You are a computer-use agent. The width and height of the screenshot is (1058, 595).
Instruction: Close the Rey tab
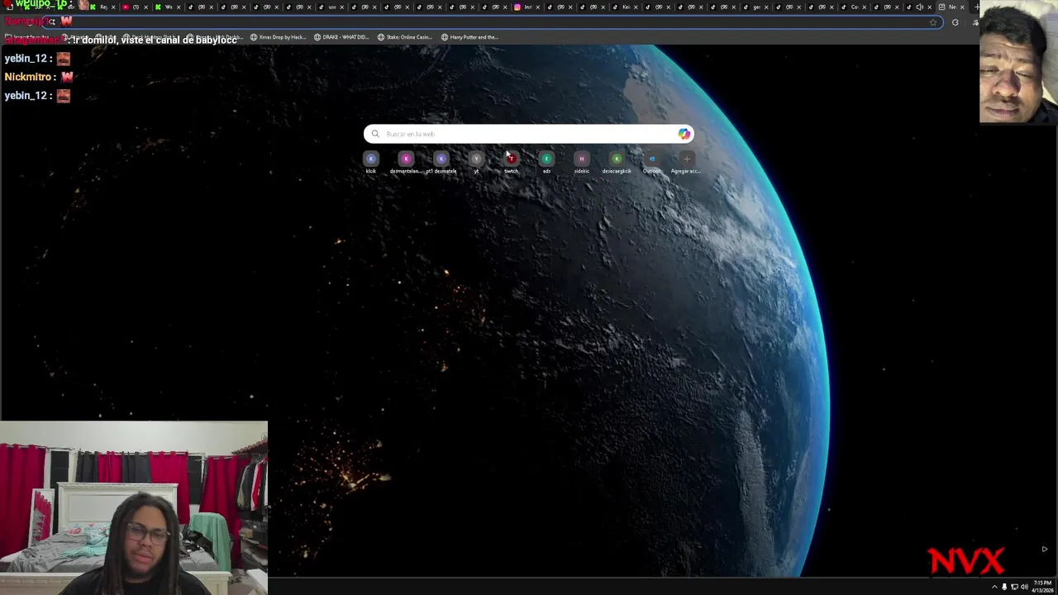(x=113, y=7)
